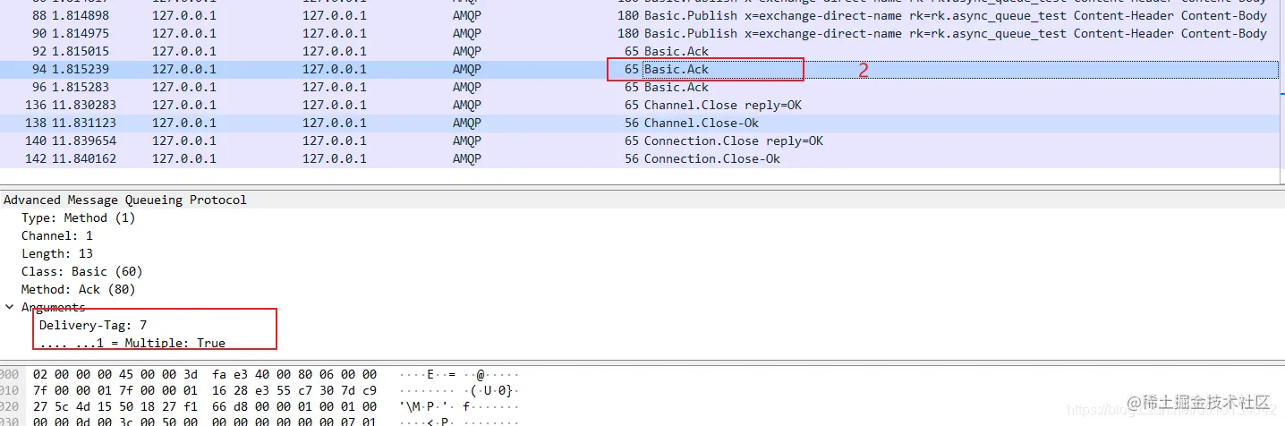Select packet number 88 row
The image size is (1285, 426).
pos(639,15)
